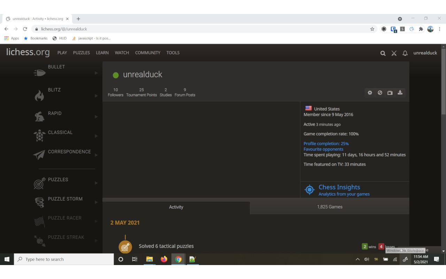Click the Windows taskbar search box
This screenshot has width=446, height=279.
tap(64, 259)
